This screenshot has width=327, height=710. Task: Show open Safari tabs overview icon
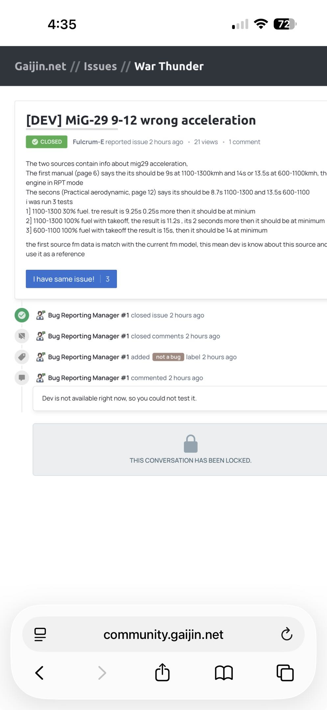(x=285, y=673)
